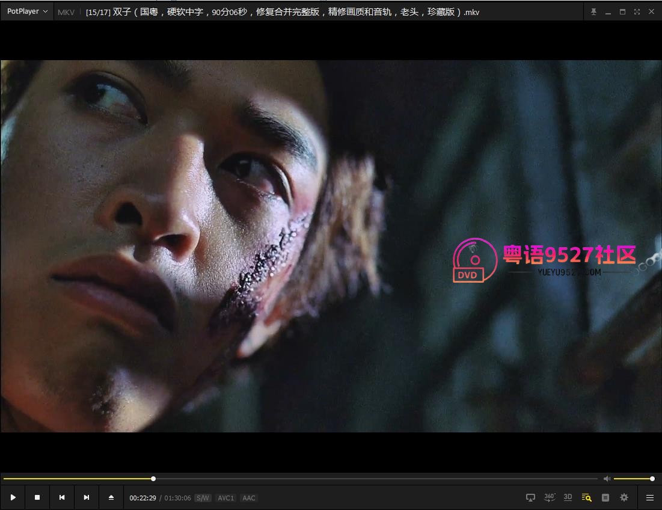The width and height of the screenshot is (662, 510).
Task: Pin the window always on top
Action: 593,12
